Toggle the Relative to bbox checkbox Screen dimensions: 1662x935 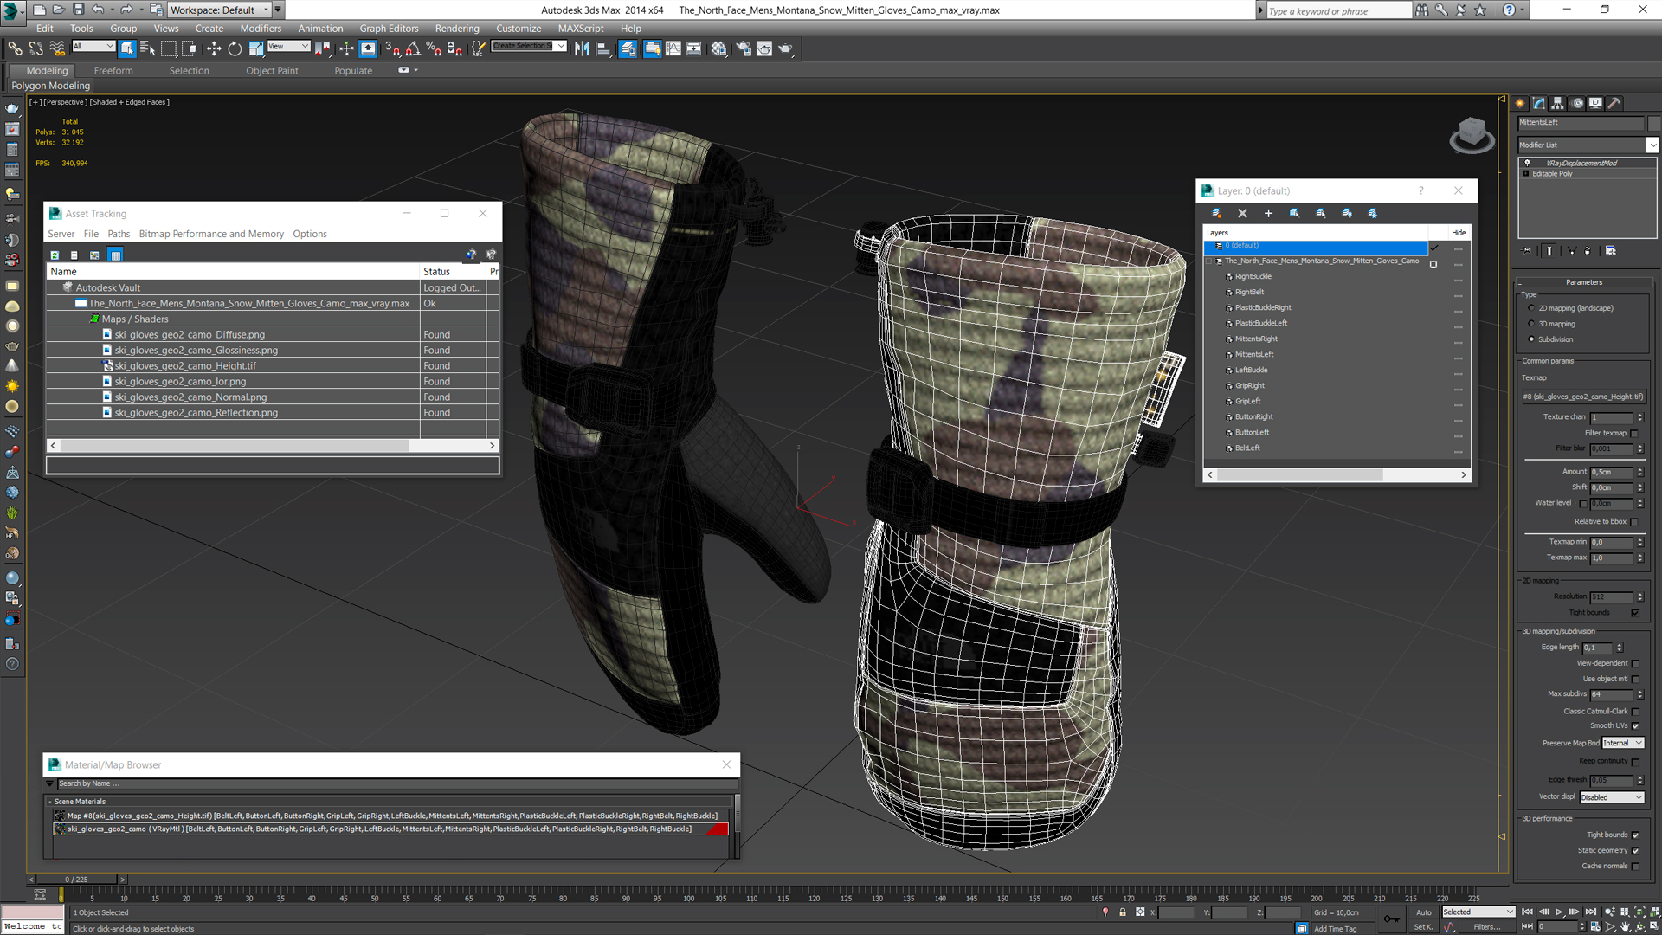pos(1634,522)
